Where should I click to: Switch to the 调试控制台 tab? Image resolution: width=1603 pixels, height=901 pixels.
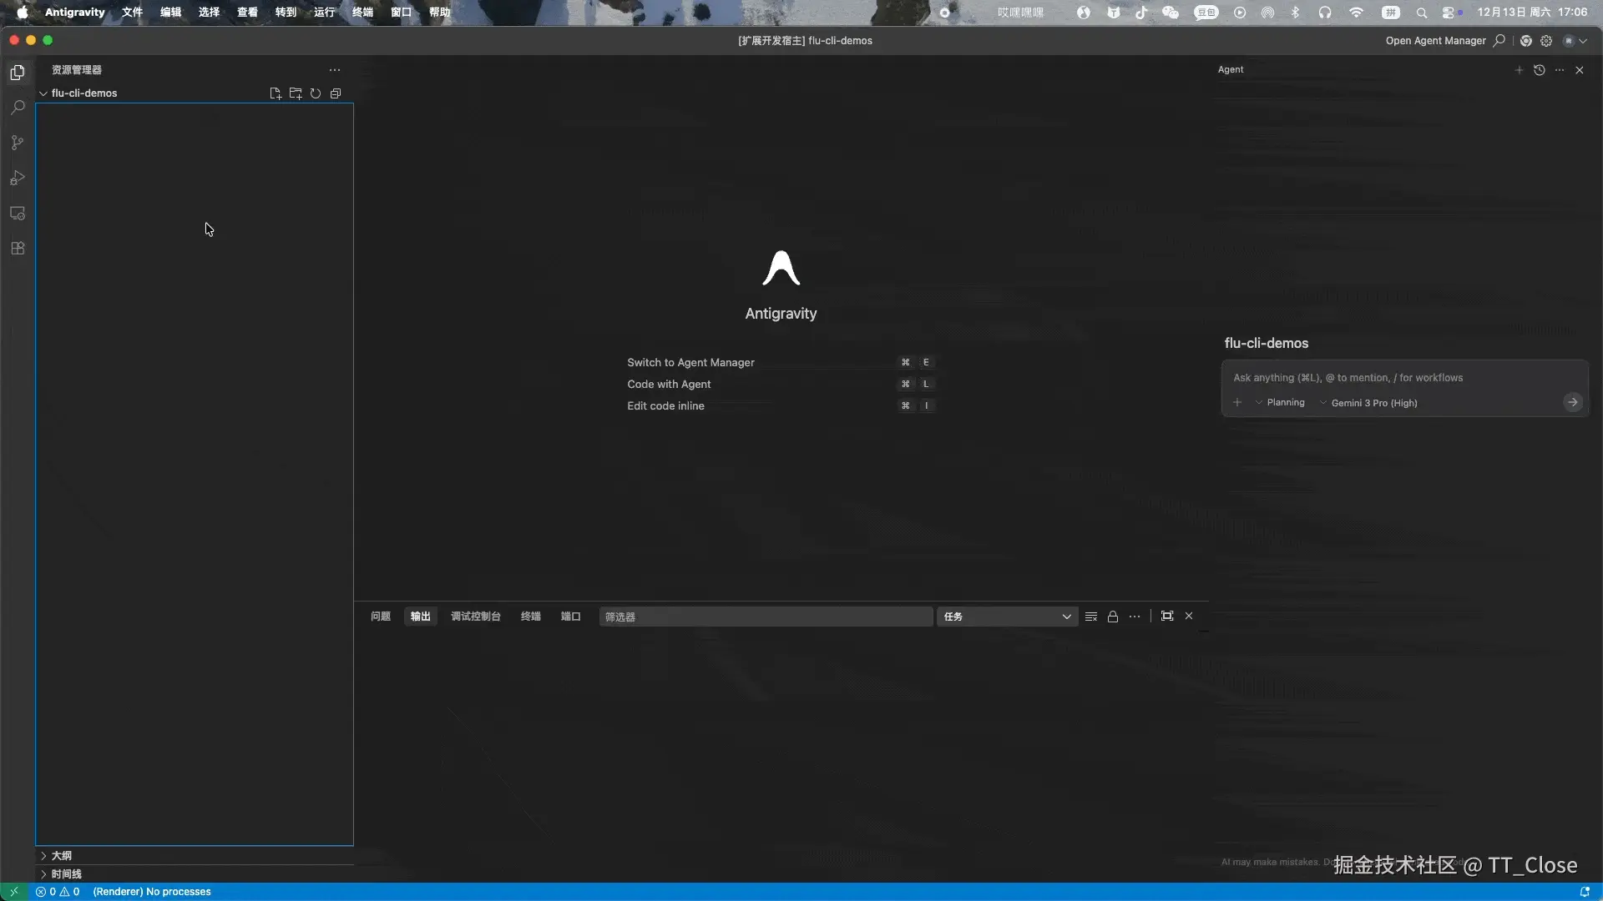(x=476, y=617)
